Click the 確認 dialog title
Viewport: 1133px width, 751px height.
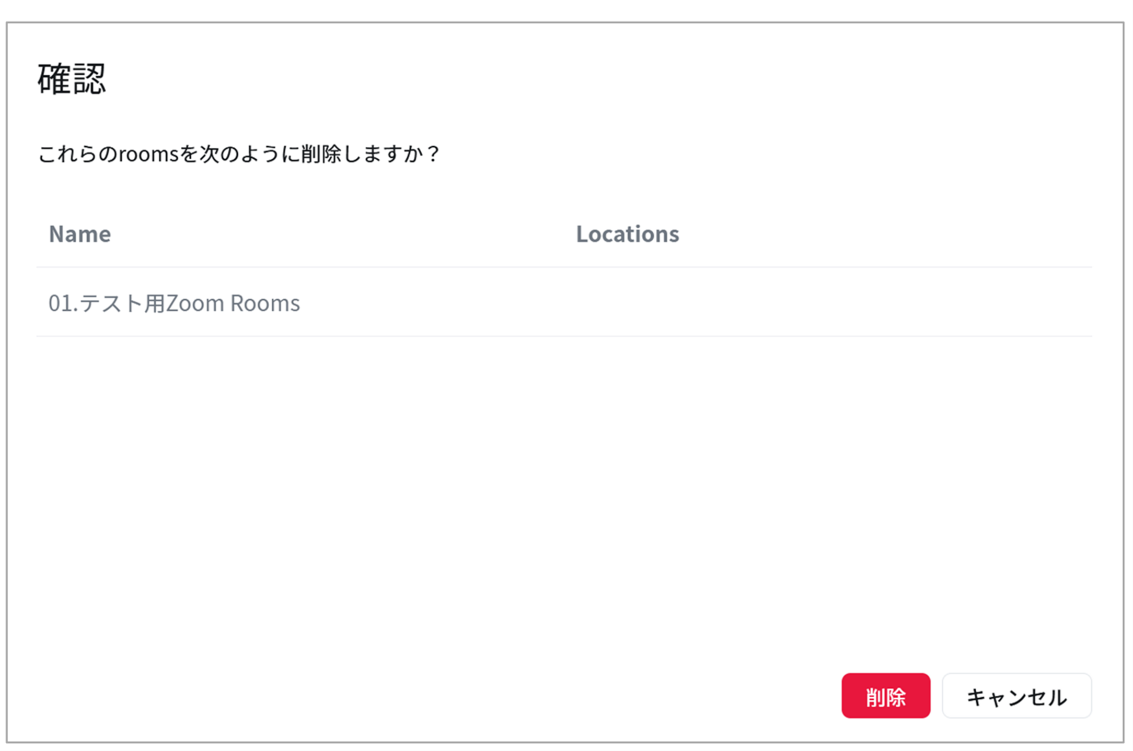(x=72, y=79)
